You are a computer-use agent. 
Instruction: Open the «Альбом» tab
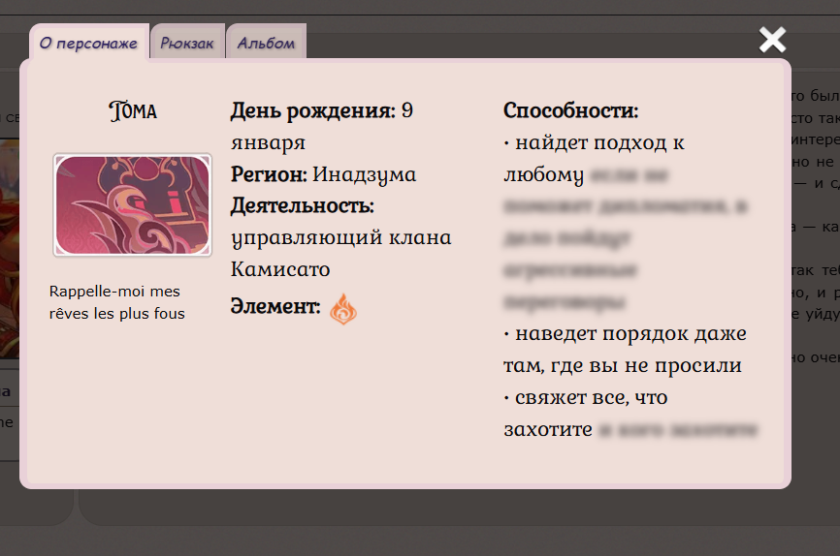tap(266, 43)
